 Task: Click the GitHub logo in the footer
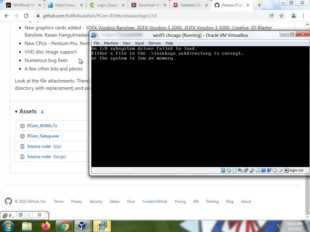(8, 201)
